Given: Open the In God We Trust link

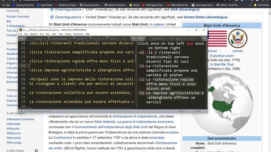Looking at the screenshot, I should coord(222,65).
